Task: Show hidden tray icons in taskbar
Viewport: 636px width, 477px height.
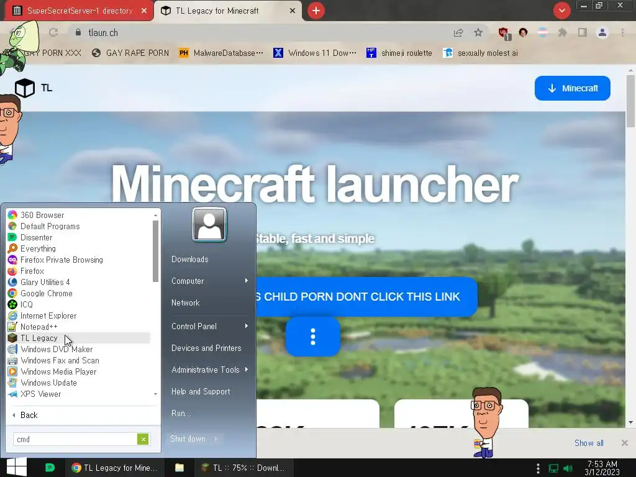Action: [x=538, y=468]
